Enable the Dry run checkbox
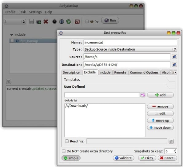183x167 pixels. [87, 21]
